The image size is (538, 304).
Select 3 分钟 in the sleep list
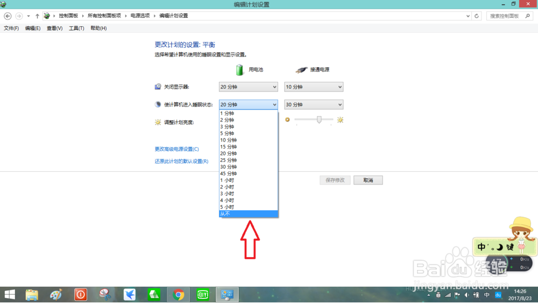(248, 126)
